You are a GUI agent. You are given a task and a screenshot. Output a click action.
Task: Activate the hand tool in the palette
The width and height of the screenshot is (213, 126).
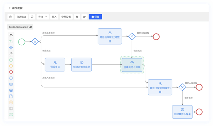click(x=11, y=36)
